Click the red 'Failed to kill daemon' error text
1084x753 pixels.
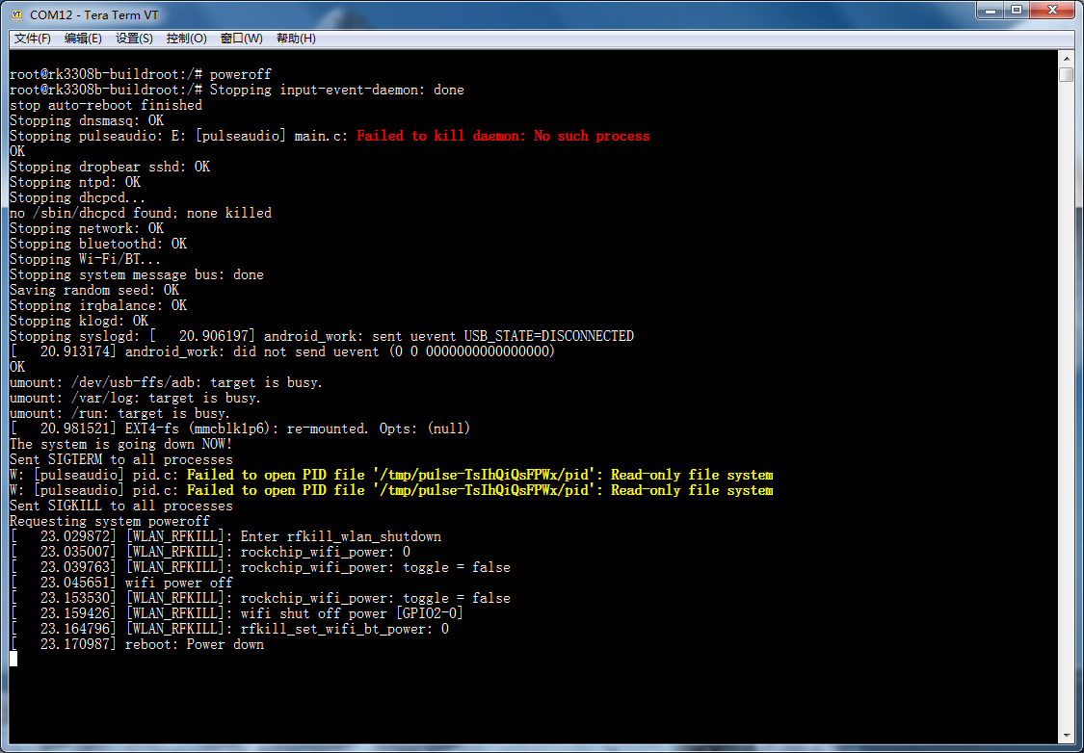pos(503,136)
